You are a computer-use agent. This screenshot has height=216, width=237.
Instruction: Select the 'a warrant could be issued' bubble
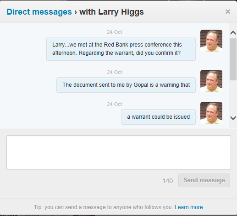158,117
